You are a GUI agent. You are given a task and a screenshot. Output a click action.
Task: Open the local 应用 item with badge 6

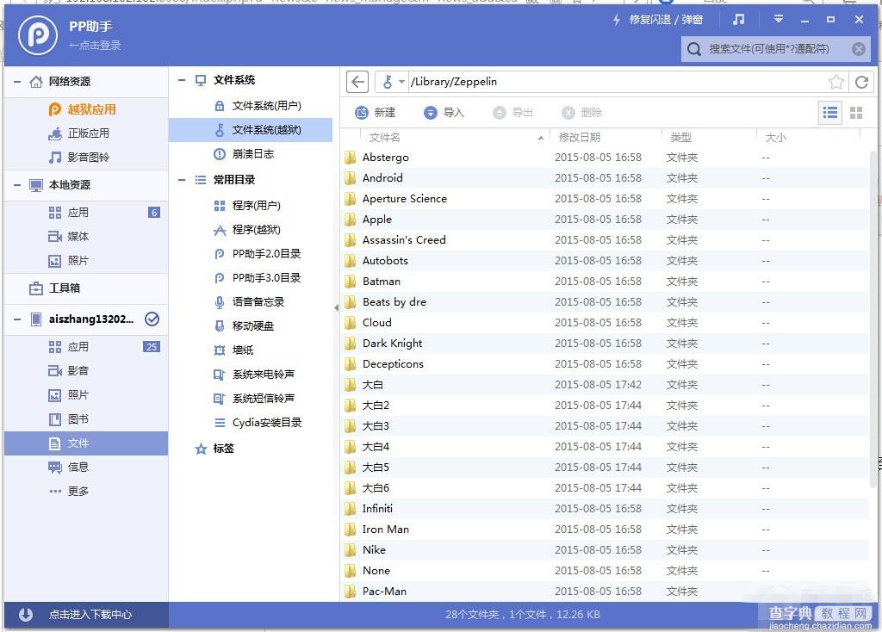pos(86,213)
